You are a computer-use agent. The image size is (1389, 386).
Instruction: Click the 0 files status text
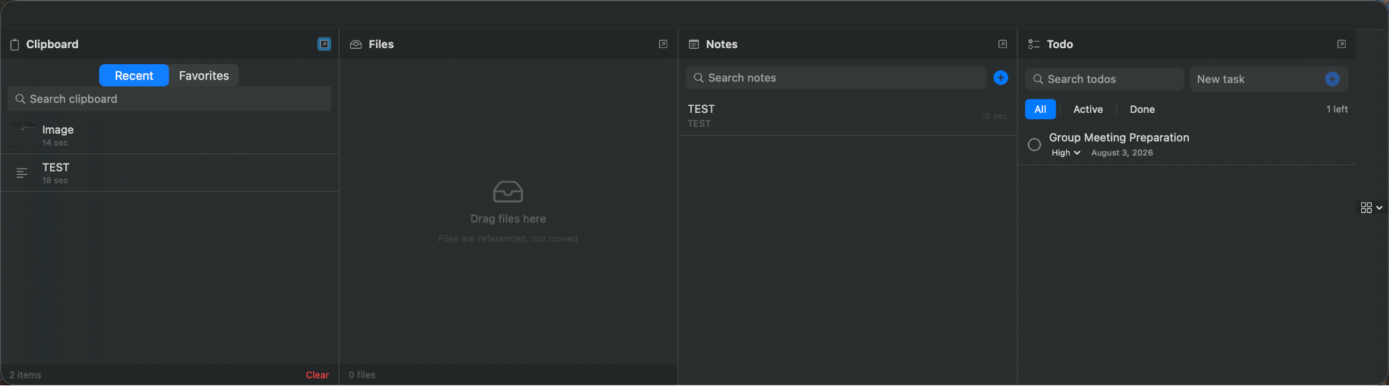click(362, 375)
